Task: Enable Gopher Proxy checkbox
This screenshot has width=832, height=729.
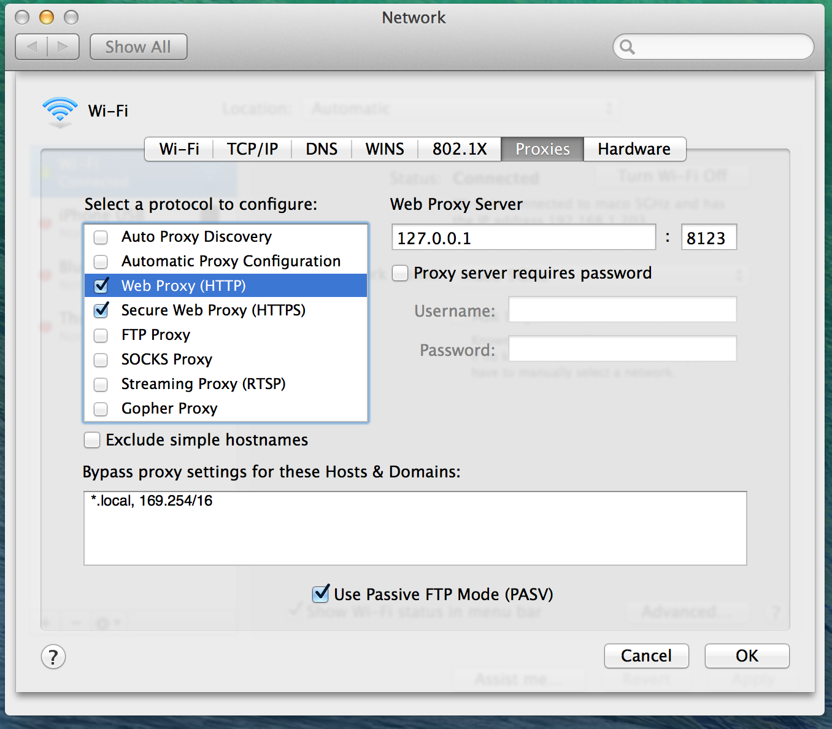Action: click(101, 409)
